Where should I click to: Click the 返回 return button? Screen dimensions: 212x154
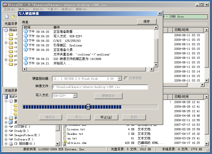(134, 117)
